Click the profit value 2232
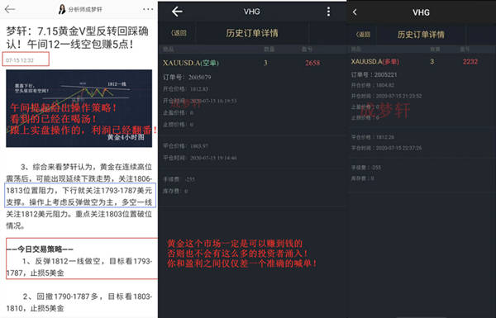 point(470,61)
